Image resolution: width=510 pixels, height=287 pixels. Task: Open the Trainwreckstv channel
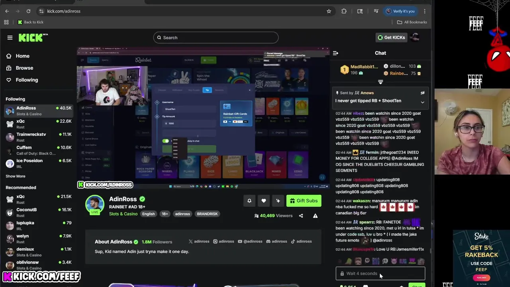coord(38,137)
